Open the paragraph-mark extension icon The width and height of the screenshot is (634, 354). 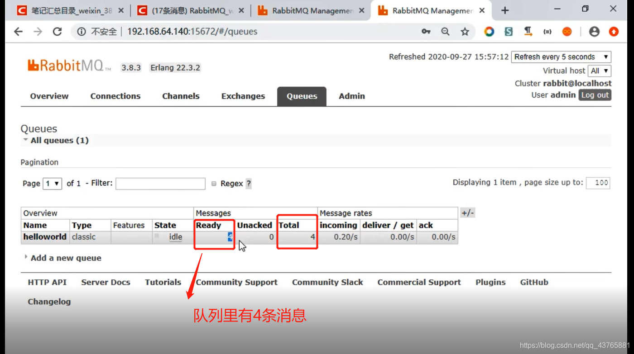tap(528, 31)
